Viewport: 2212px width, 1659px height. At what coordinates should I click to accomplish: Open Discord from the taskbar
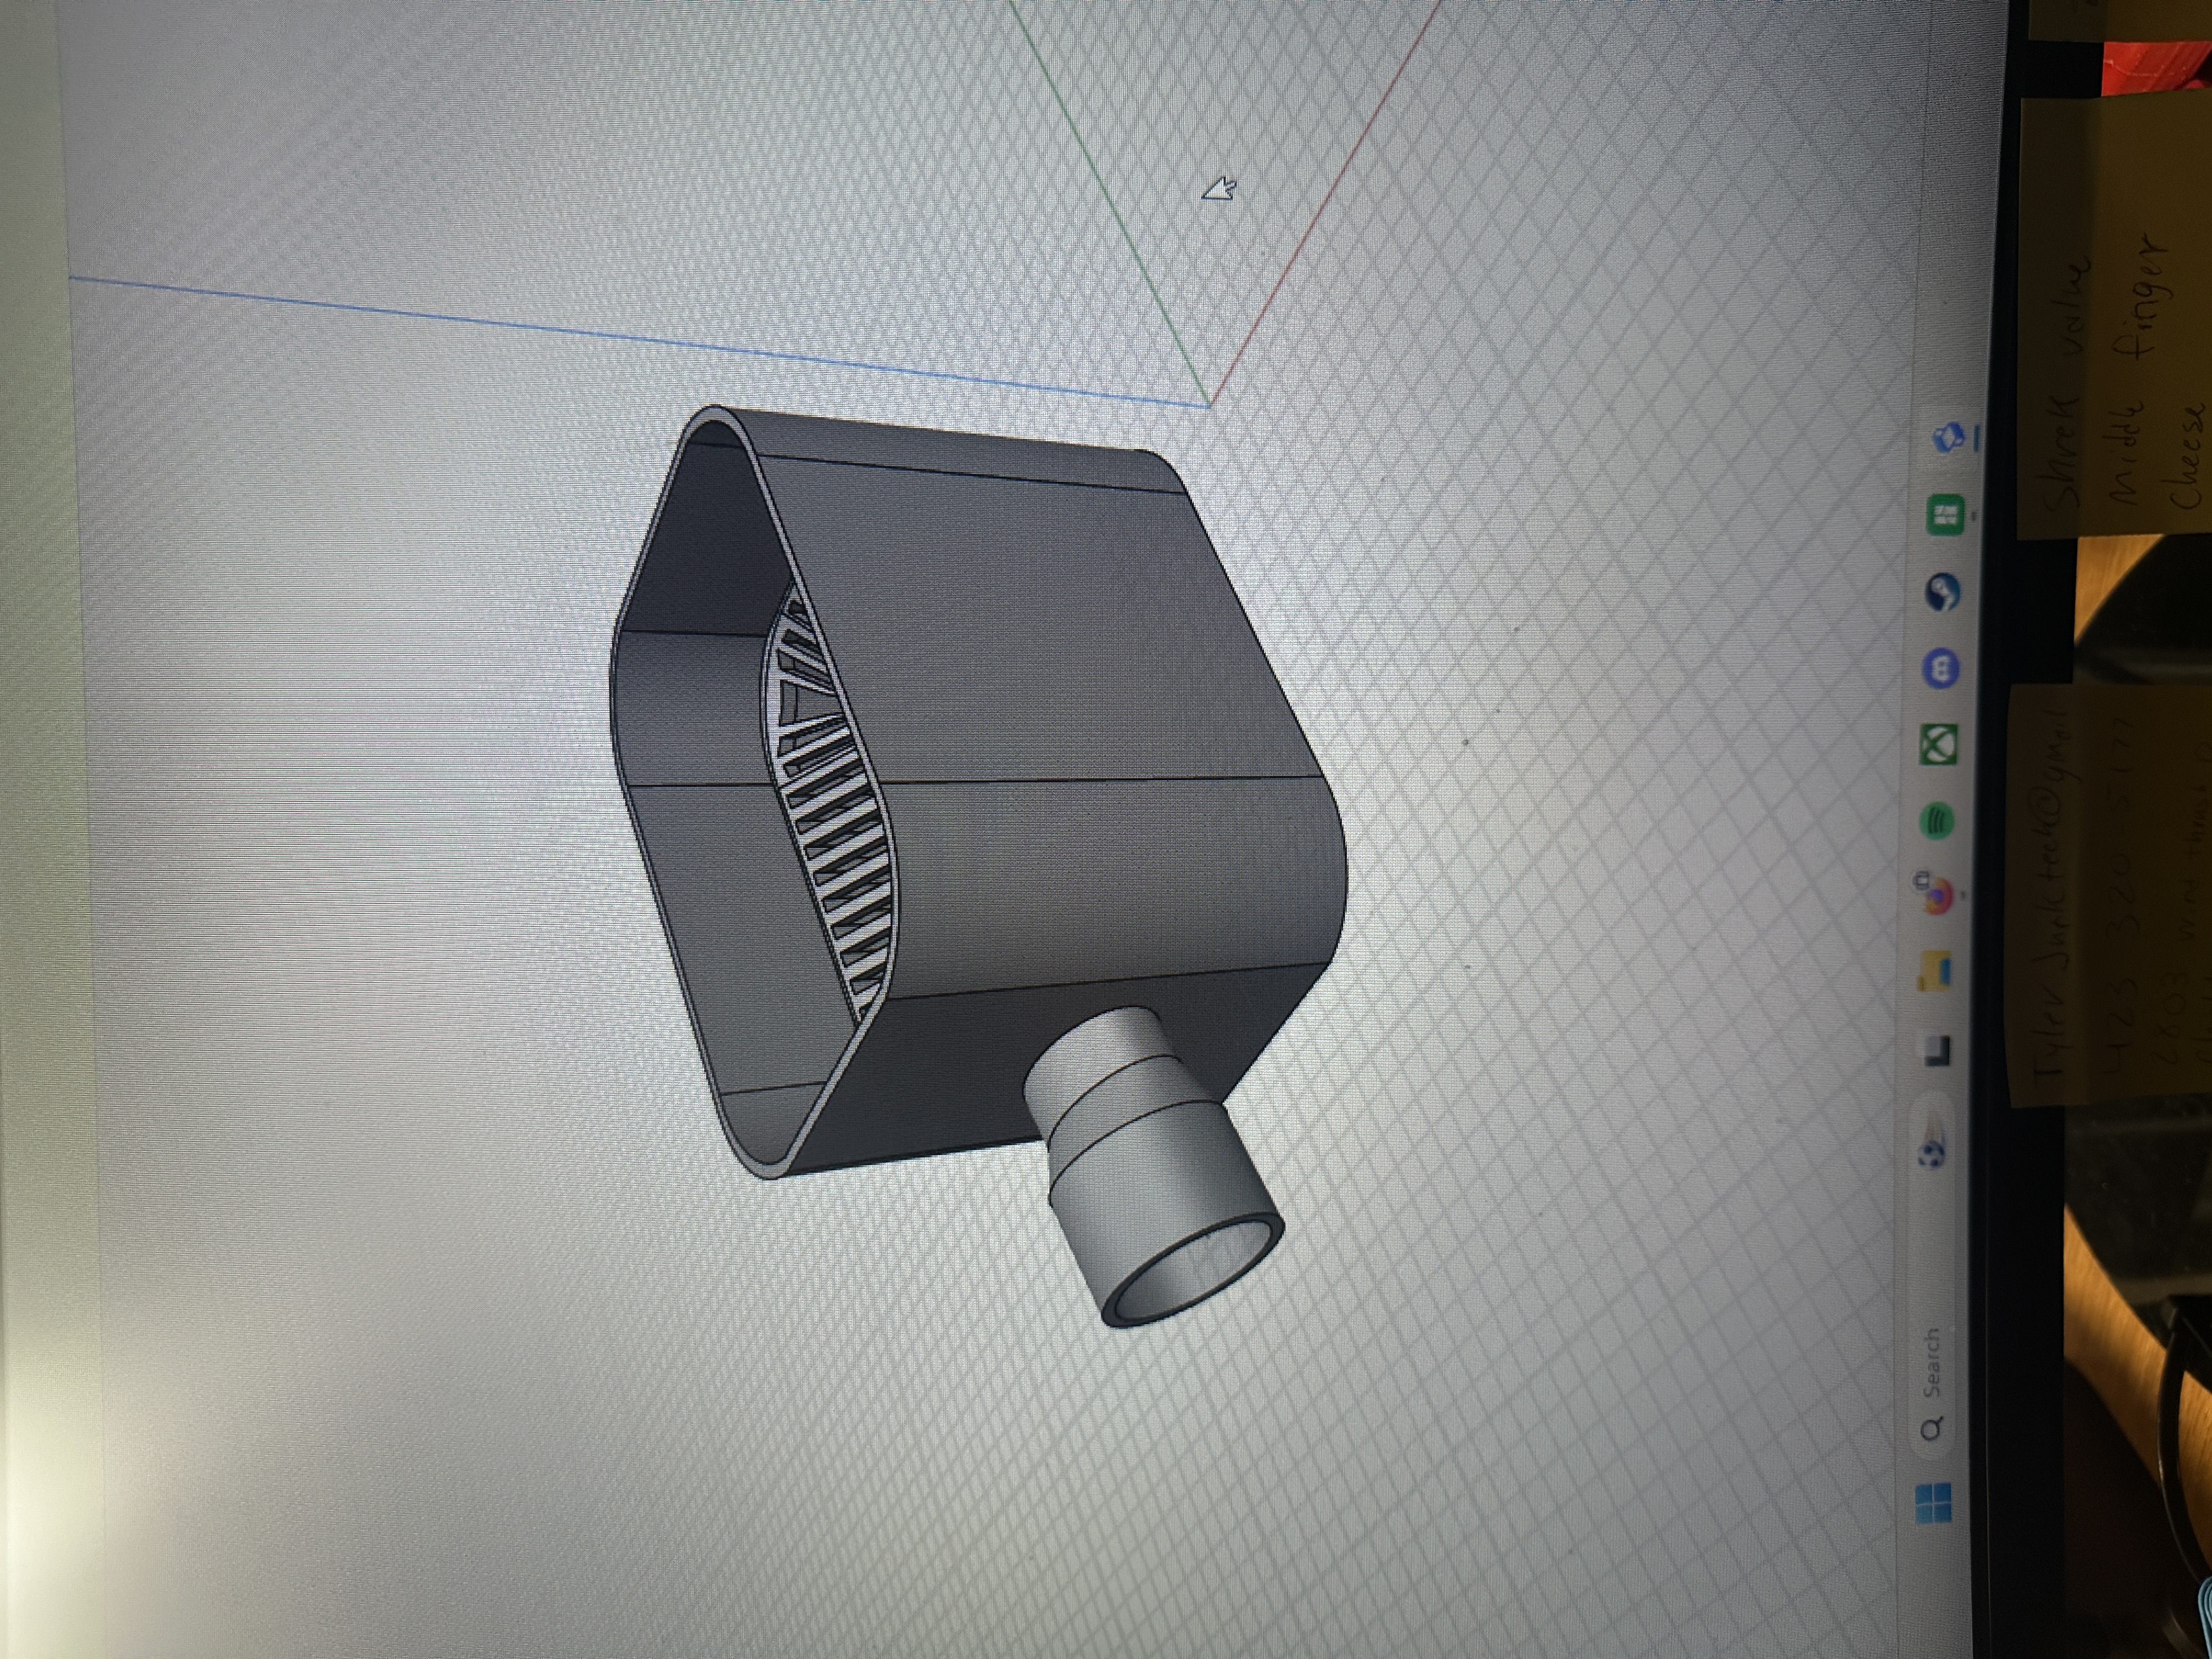(1941, 667)
